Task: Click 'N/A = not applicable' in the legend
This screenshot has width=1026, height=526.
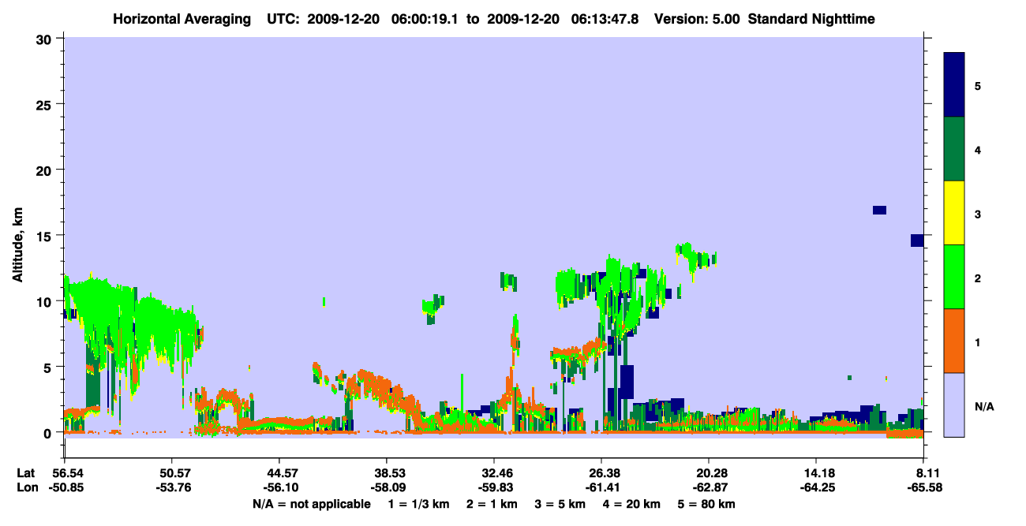Action: pos(312,503)
